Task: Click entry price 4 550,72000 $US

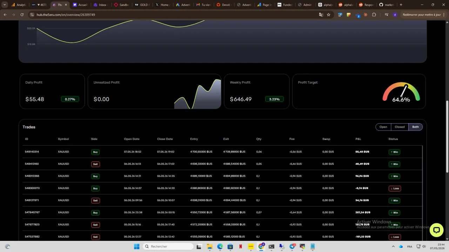Action: pyautogui.click(x=201, y=212)
